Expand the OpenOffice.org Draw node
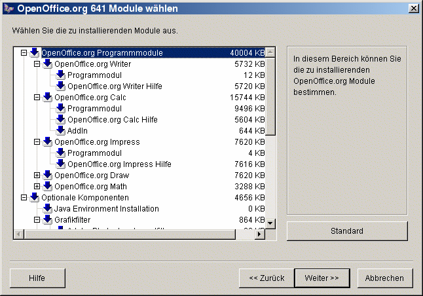The image size is (423, 296). (37, 176)
